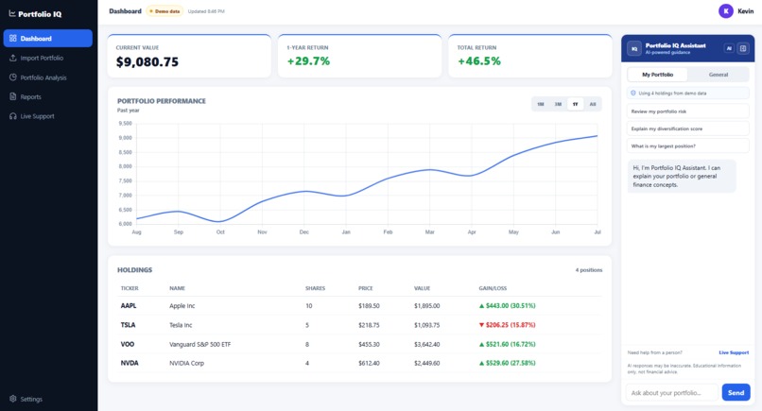
Task: Click the 'NVIDIA Corp' name cell
Action: (186, 363)
